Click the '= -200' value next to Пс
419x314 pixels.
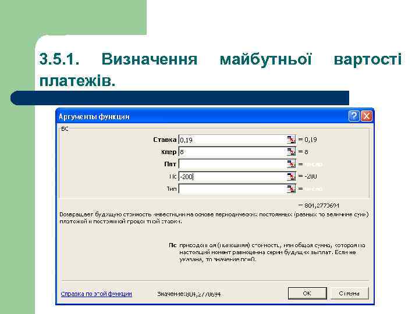pos(308,176)
